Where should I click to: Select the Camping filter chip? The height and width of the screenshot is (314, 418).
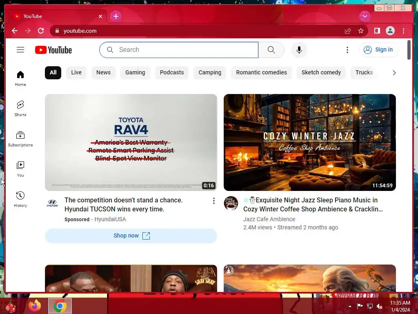click(x=210, y=73)
